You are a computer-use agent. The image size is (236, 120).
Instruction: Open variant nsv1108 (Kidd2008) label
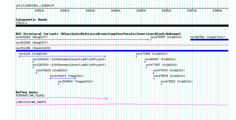coord(33,54)
